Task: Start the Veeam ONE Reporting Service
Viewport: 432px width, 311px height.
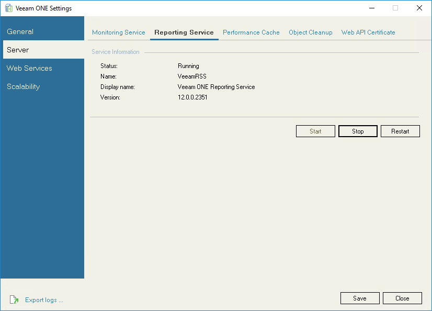Action: [315, 131]
